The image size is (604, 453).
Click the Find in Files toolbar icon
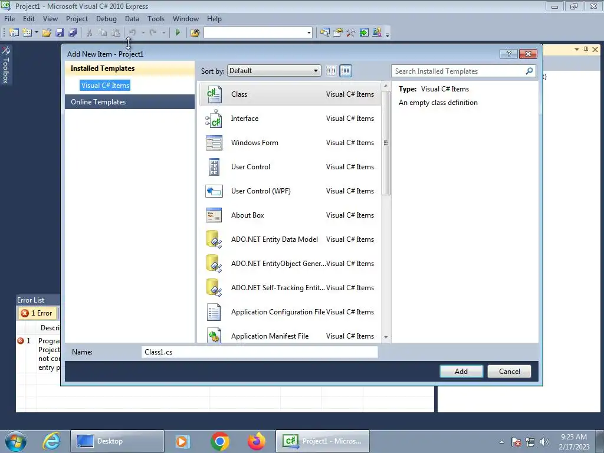195,33
